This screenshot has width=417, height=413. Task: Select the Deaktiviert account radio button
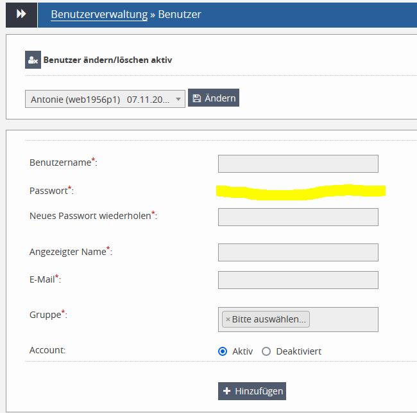click(266, 351)
